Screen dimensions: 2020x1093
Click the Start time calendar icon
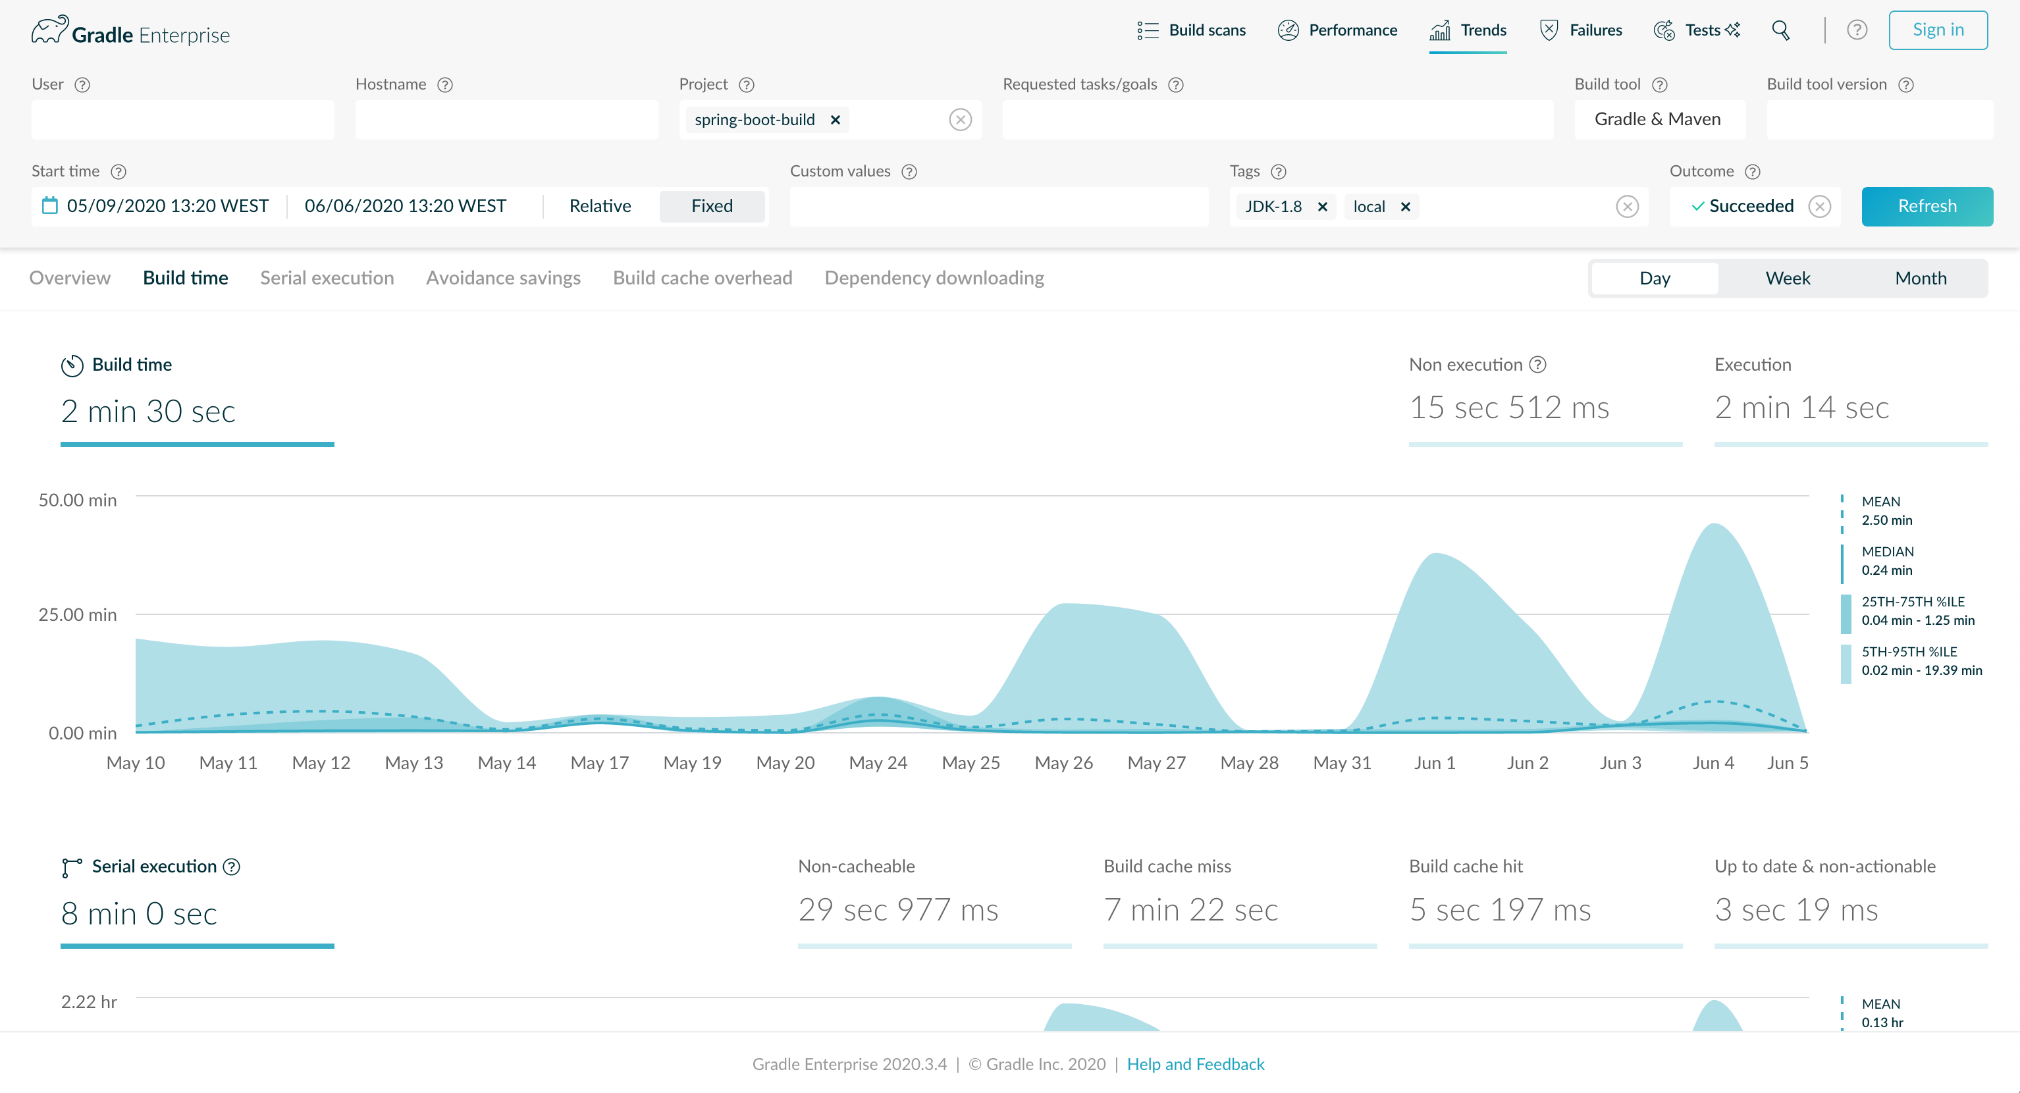(49, 205)
